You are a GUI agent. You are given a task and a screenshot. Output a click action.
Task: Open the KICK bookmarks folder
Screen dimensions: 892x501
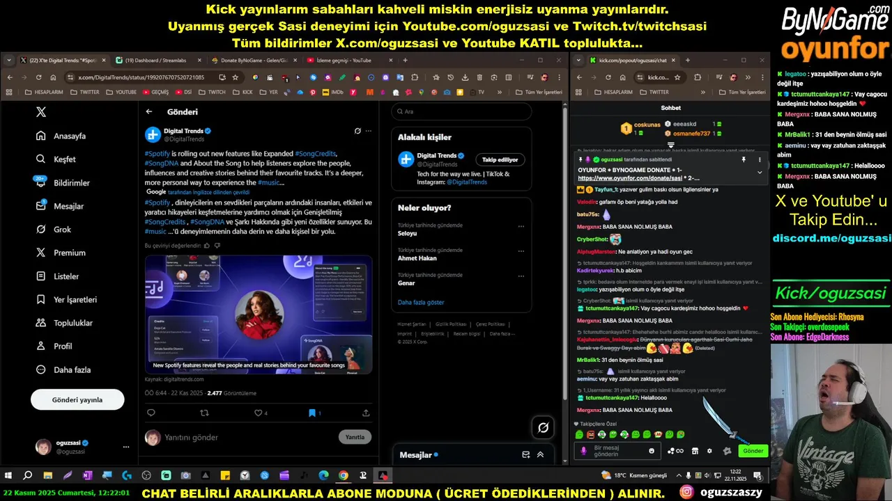pyautogui.click(x=243, y=92)
